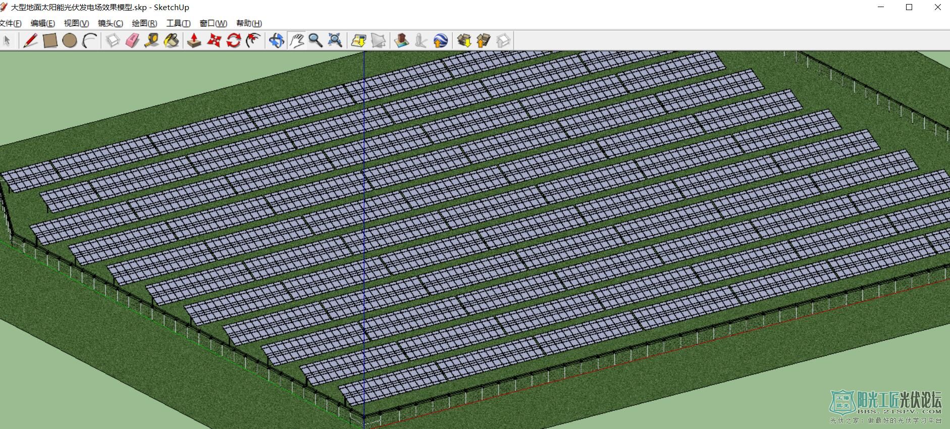Select the Rectangle tool
Viewport: 950px width, 429px height.
[x=50, y=40]
